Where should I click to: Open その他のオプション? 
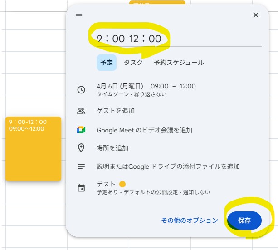tap(190, 221)
